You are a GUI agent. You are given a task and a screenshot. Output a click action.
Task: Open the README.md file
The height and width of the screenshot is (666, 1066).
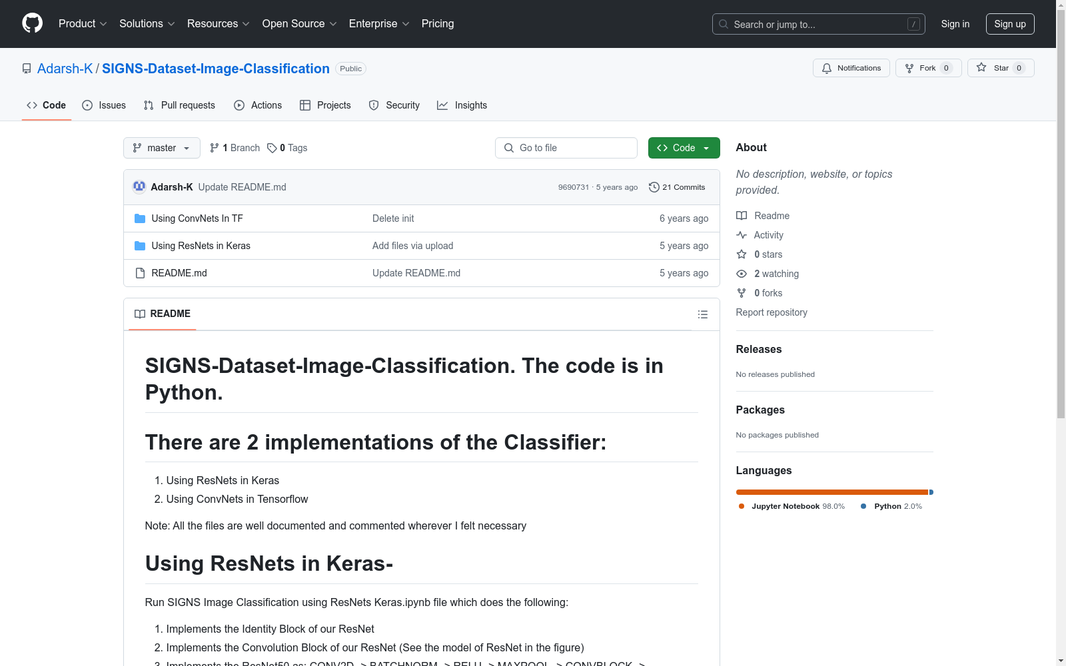pos(179,273)
